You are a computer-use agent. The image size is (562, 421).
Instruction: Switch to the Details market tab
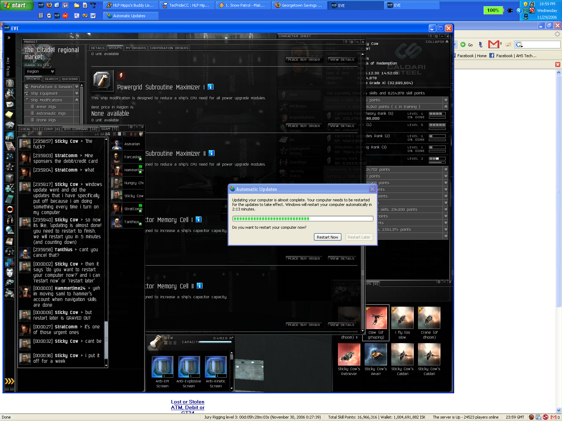click(x=98, y=48)
